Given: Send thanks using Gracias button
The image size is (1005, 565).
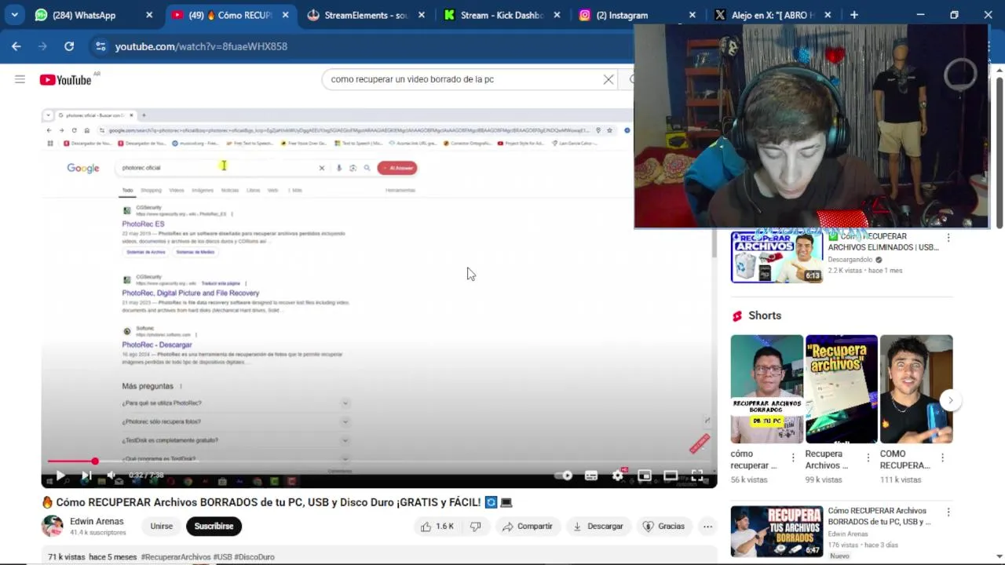Looking at the screenshot, I should 663,527.
